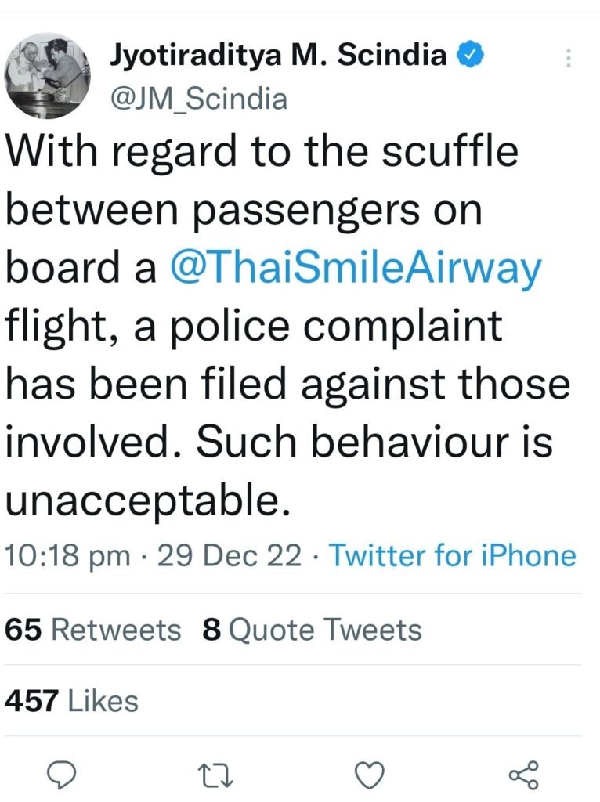The width and height of the screenshot is (600, 802).
Task: View the 65 Retweets list
Action: click(93, 630)
